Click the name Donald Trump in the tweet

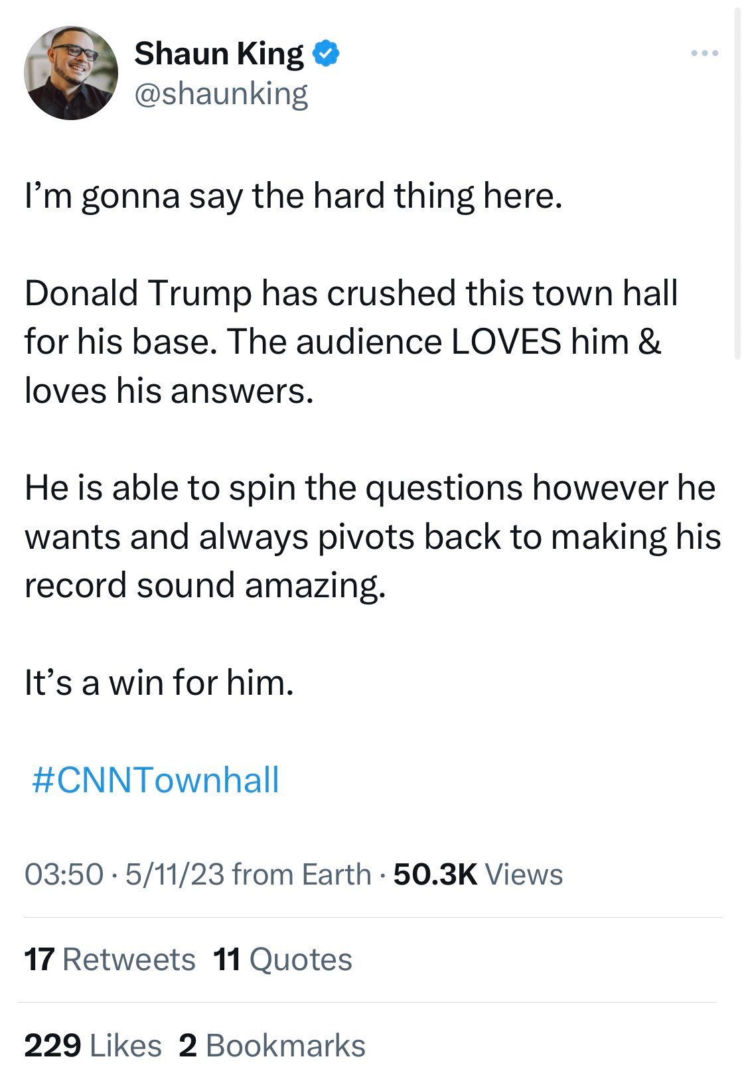[137, 293]
